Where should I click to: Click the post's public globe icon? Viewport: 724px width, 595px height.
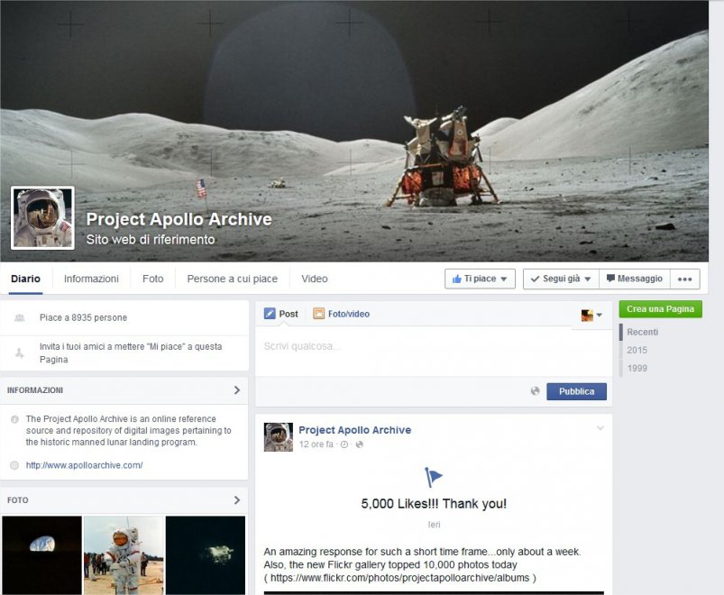coord(359,444)
